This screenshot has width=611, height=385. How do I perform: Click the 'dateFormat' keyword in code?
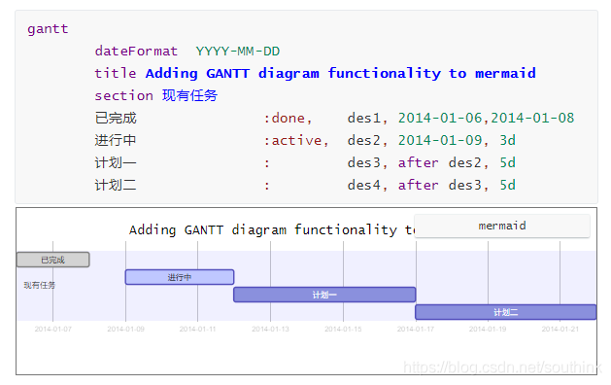point(136,52)
